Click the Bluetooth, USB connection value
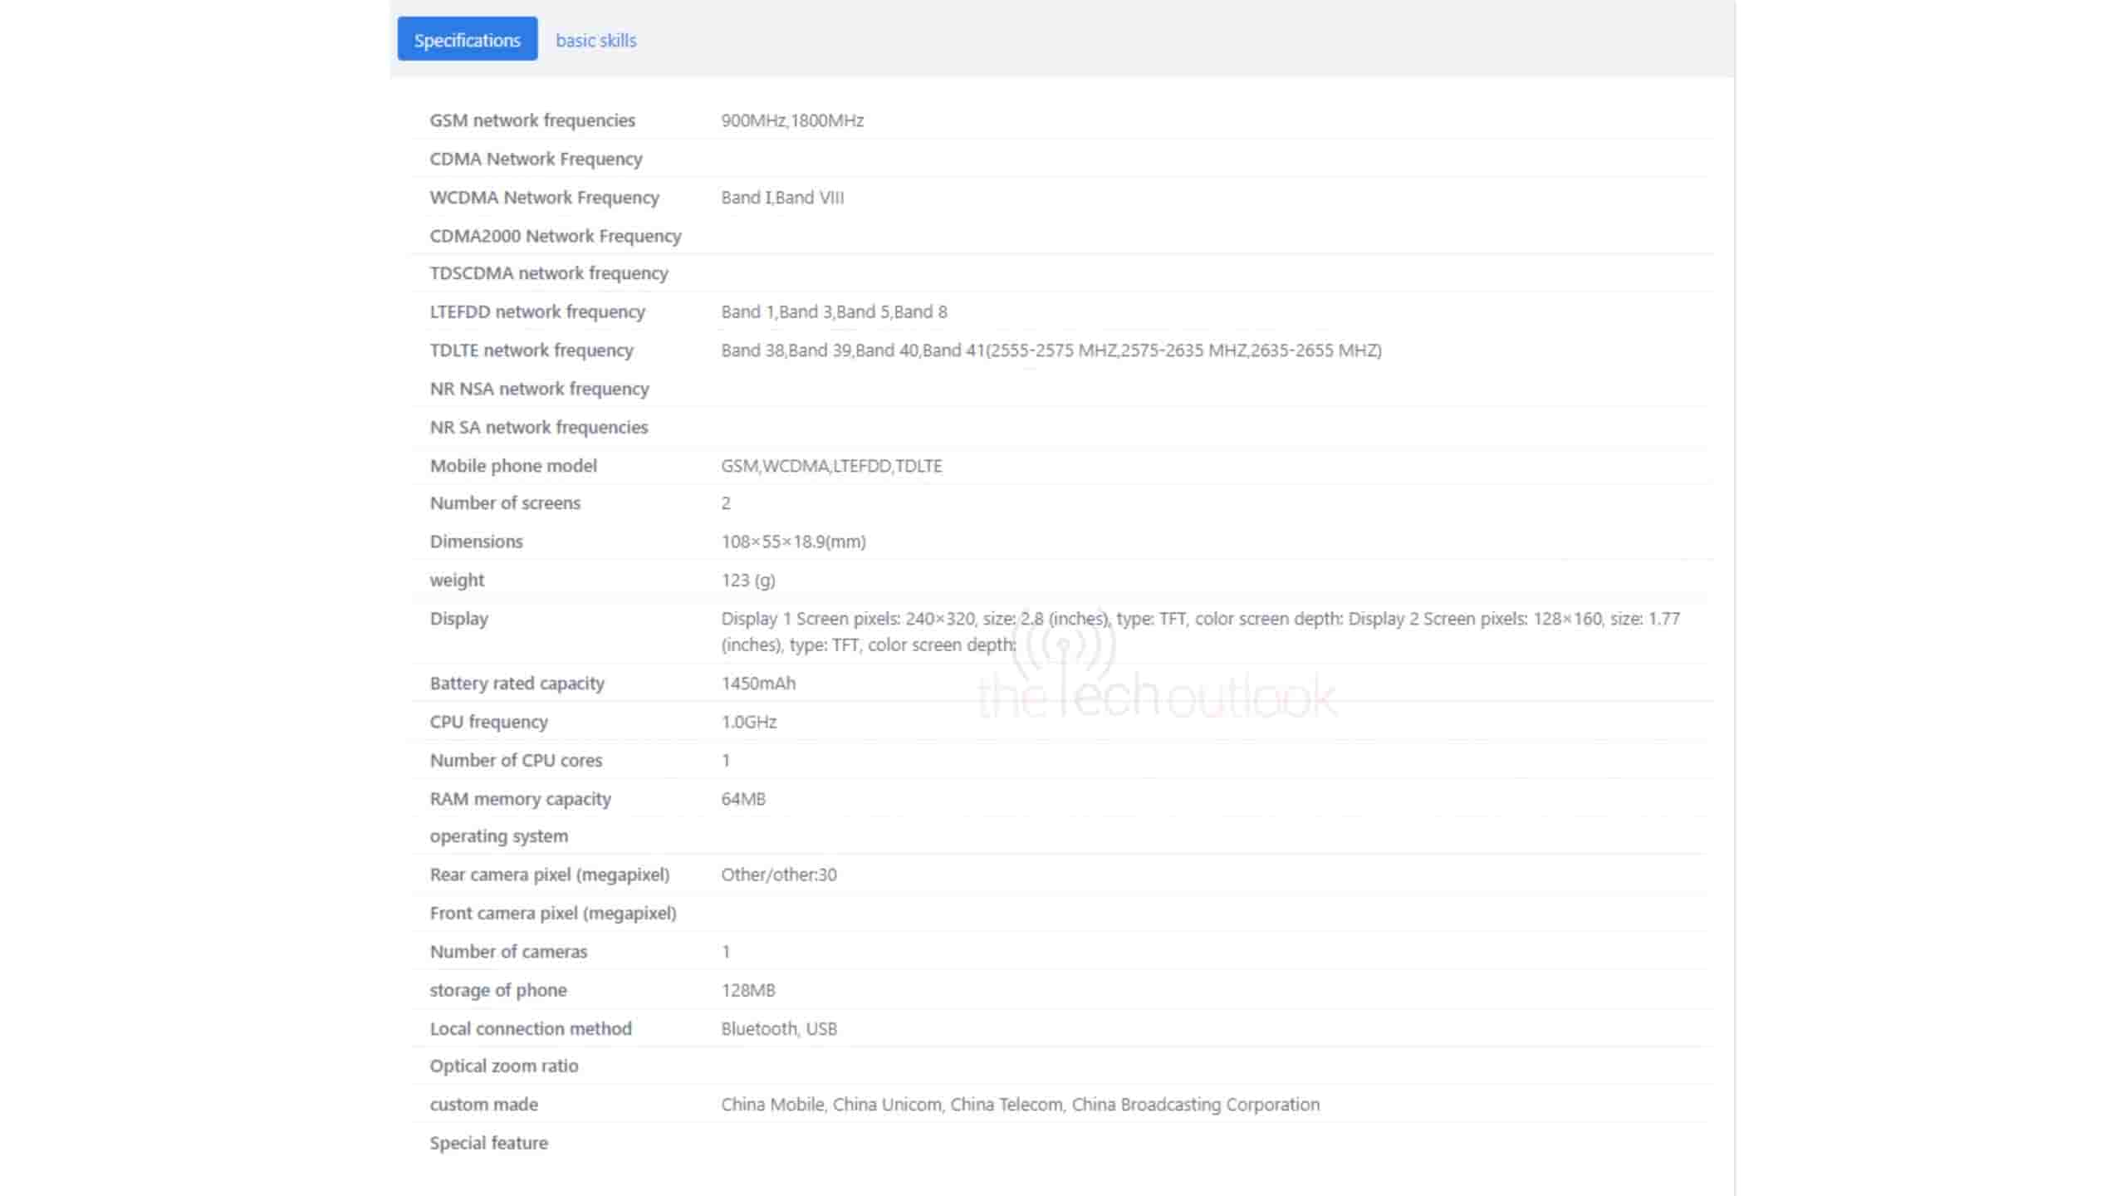2126x1196 pixels. coord(778,1029)
